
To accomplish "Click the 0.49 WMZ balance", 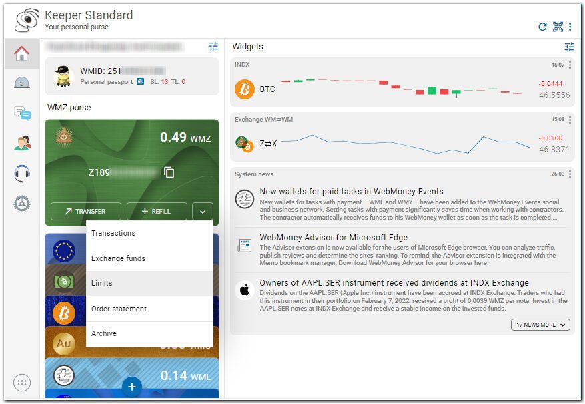I will click(185, 137).
